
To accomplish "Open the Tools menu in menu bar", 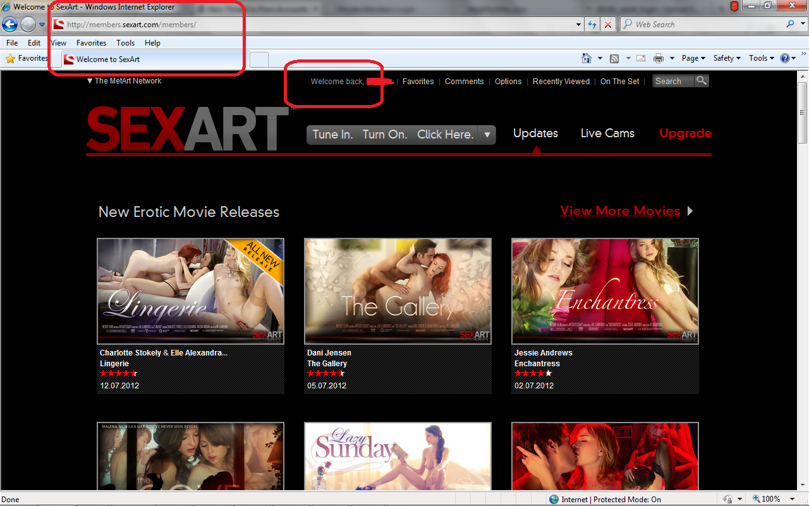I will tap(125, 43).
